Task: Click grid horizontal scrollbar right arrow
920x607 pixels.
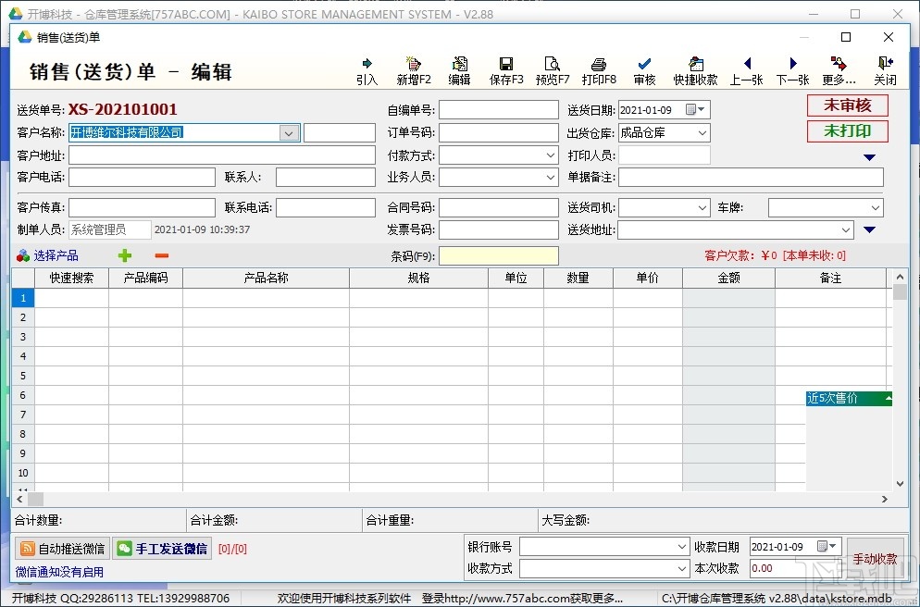Action: click(884, 499)
